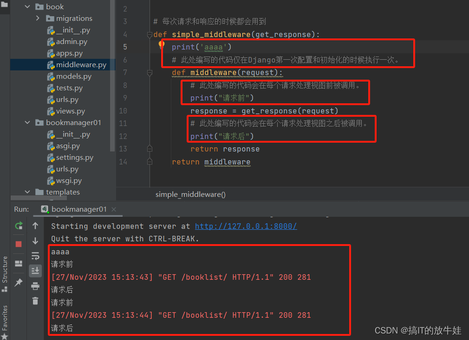Close the bookmanager01 run tab
469x340 pixels.
coord(114,209)
